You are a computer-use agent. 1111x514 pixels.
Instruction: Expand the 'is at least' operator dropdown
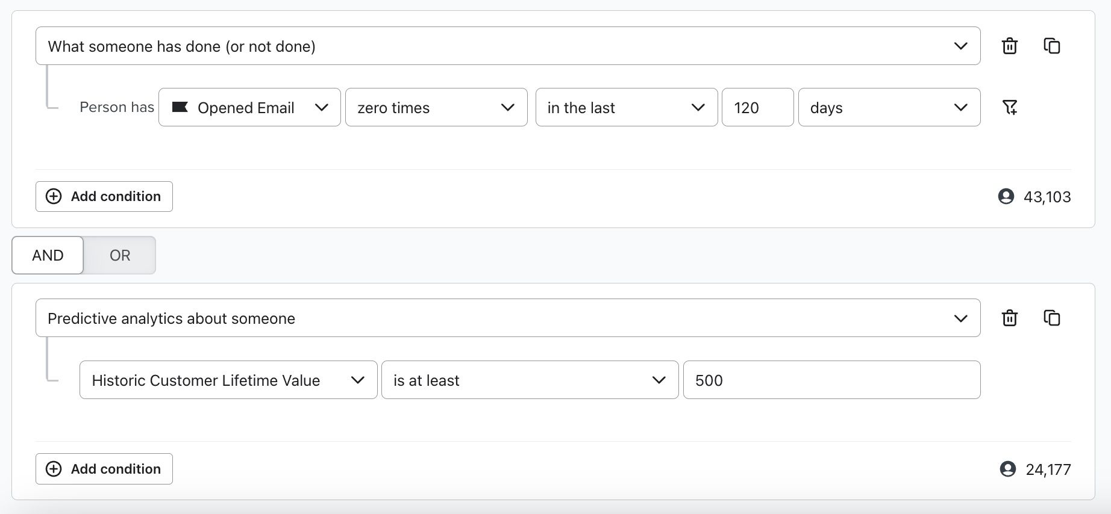(x=529, y=380)
